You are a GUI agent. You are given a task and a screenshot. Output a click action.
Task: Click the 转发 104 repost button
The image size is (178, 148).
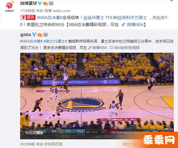129,144
